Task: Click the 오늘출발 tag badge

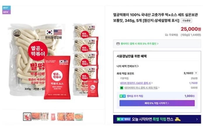Action: click(x=186, y=20)
